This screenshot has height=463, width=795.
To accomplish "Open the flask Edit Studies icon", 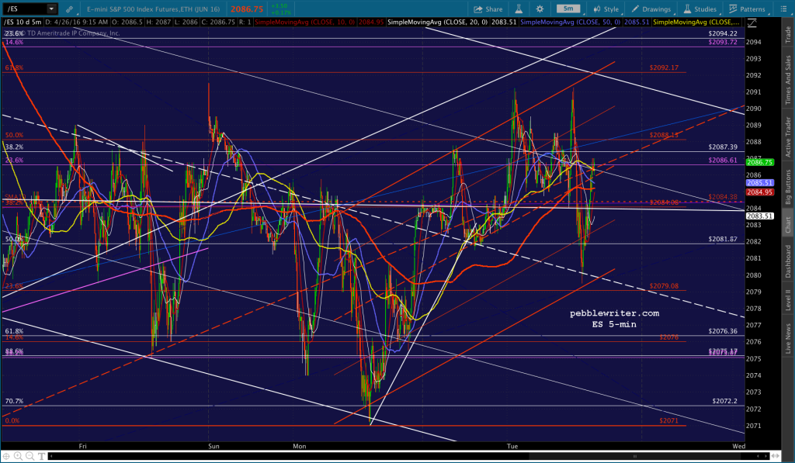I will [x=519, y=9].
